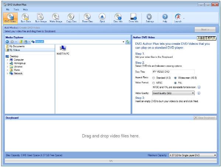Select the Homegroup tree item label

(x=20, y=63)
